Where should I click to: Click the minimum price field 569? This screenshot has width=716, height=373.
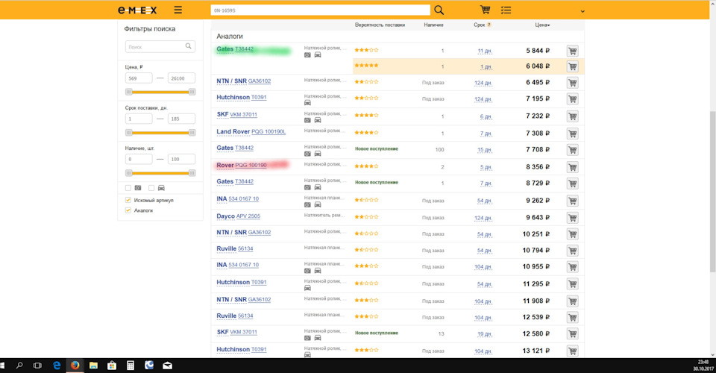139,78
